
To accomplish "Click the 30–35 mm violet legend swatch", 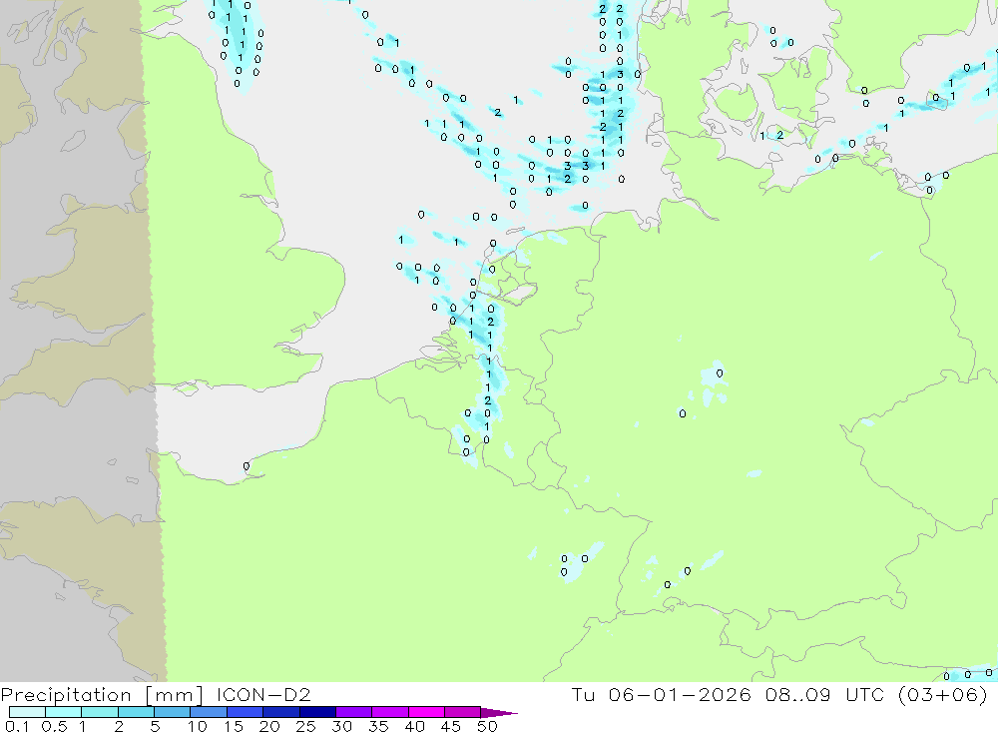I will (353, 712).
